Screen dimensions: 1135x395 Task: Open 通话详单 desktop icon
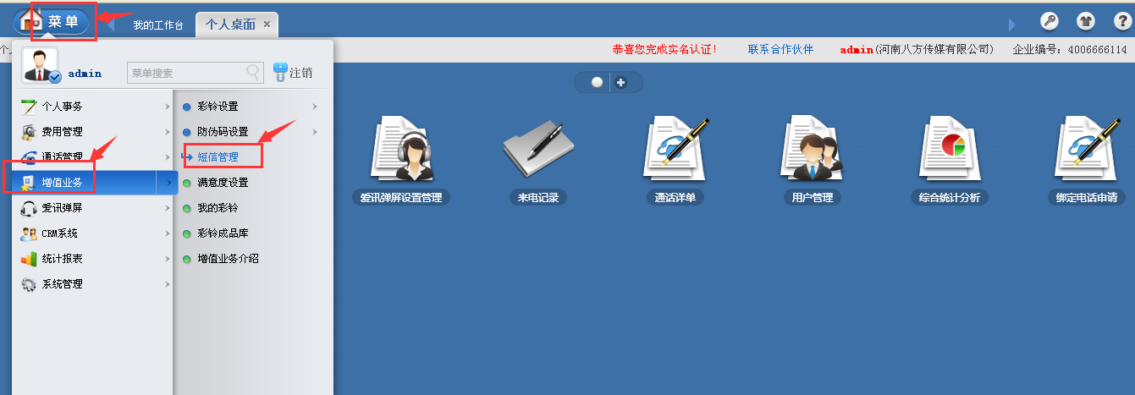coord(675,150)
